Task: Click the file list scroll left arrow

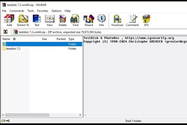Action: [x=3, y=115]
